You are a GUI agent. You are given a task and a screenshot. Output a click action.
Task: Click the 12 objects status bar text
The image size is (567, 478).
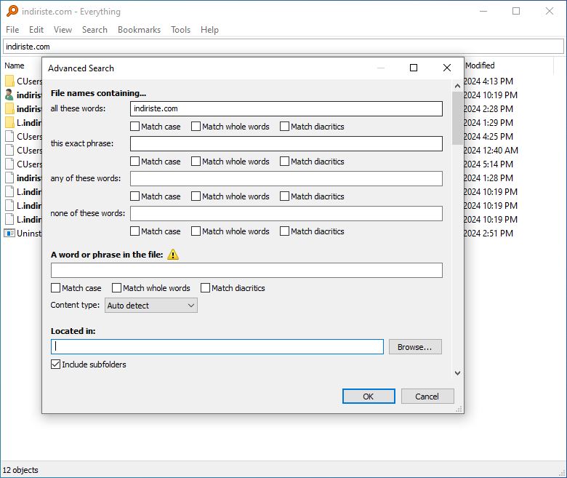(20, 470)
